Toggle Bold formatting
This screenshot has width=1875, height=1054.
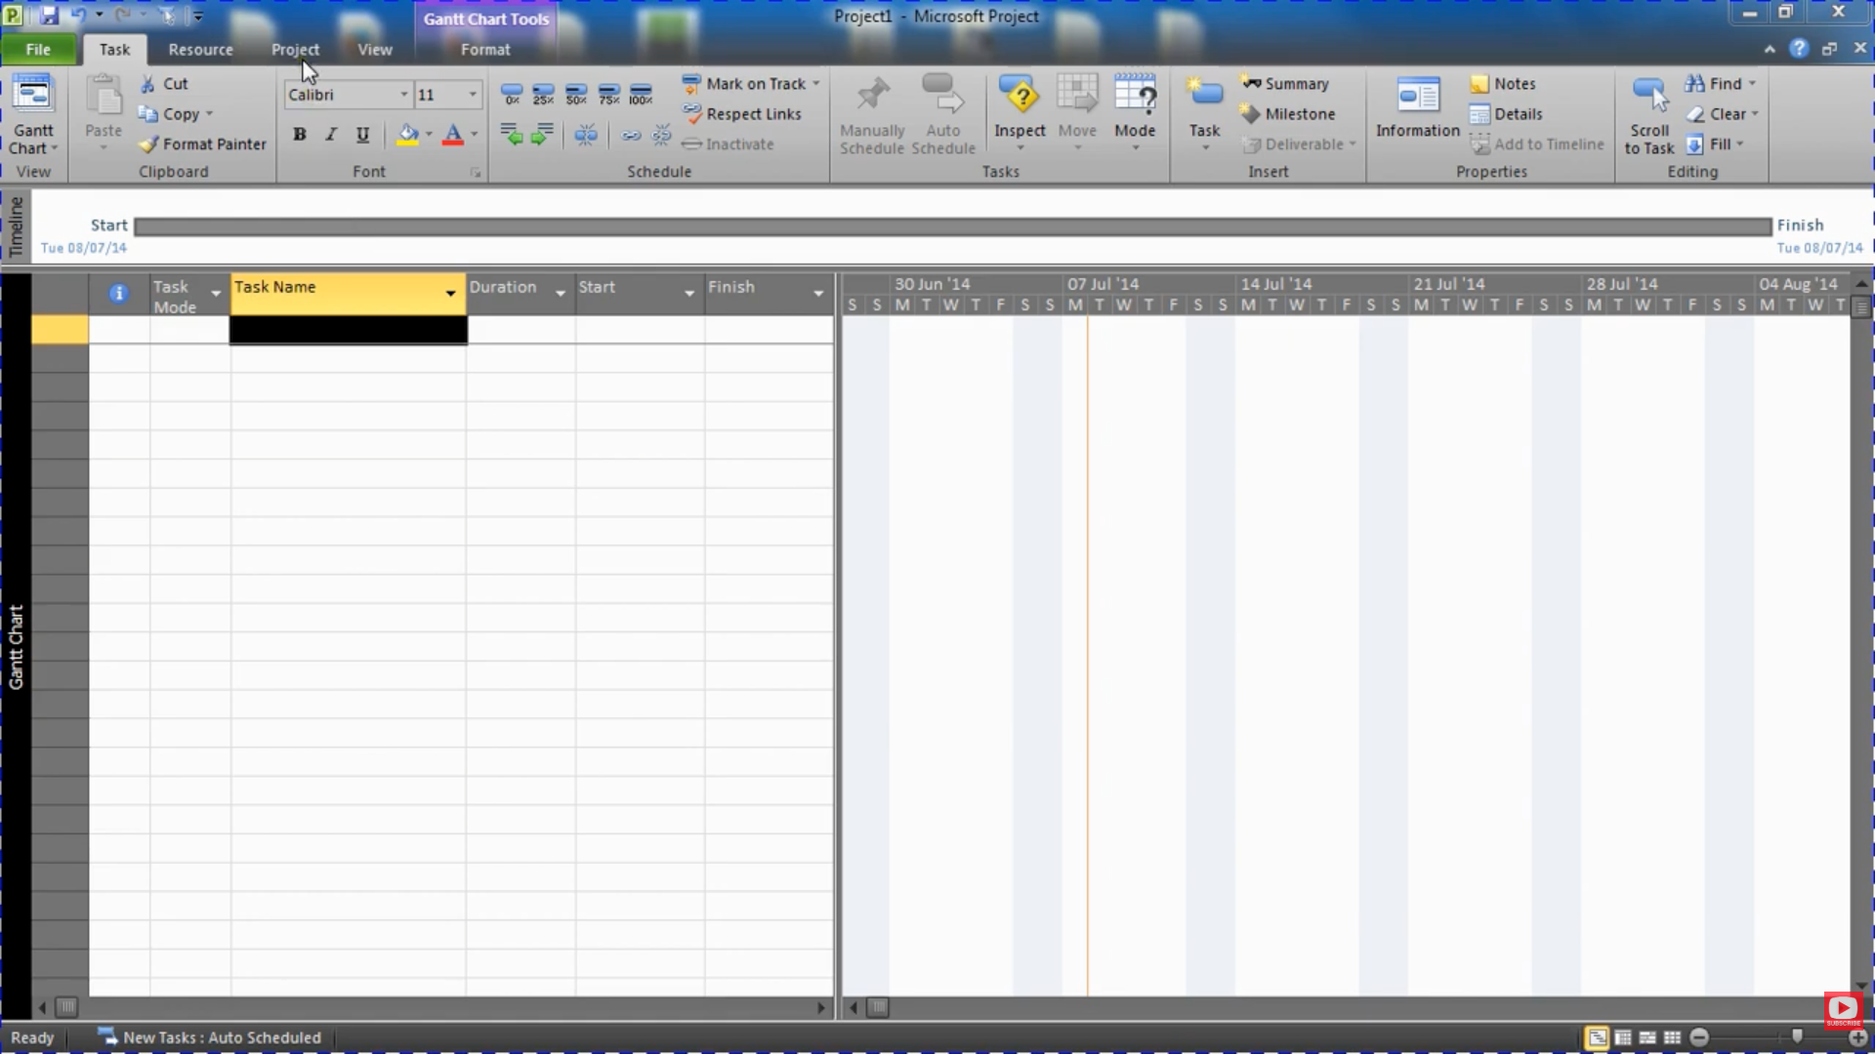(x=299, y=135)
